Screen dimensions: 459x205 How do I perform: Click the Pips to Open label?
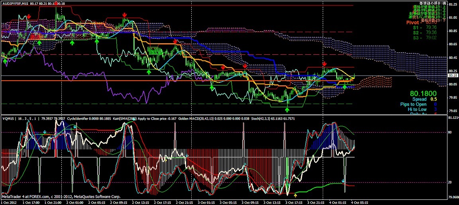tap(413, 104)
